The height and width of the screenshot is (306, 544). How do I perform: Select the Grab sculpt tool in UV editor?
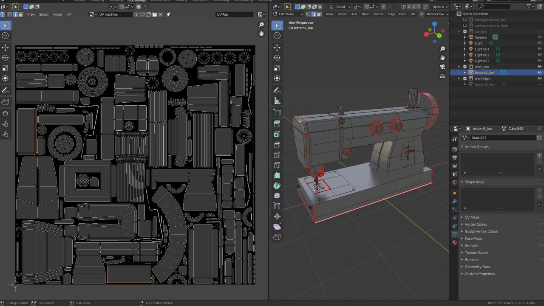pos(6,114)
